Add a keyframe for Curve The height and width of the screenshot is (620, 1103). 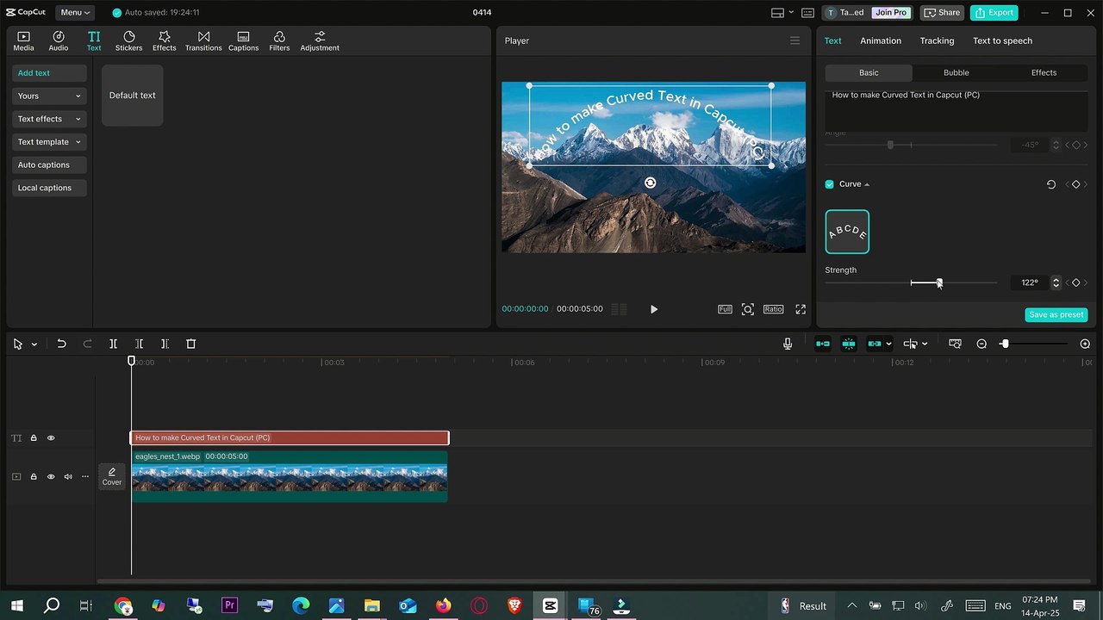[1076, 184]
